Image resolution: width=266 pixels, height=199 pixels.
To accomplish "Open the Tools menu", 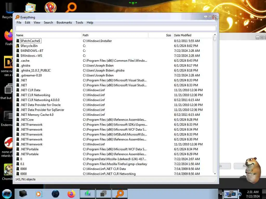I will (79, 23).
